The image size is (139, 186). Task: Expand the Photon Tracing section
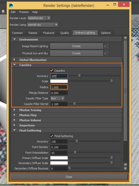tap(14, 110)
